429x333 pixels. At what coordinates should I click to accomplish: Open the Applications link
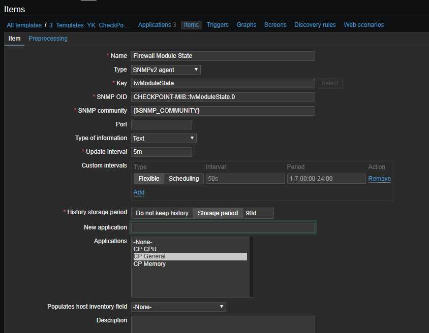(155, 25)
